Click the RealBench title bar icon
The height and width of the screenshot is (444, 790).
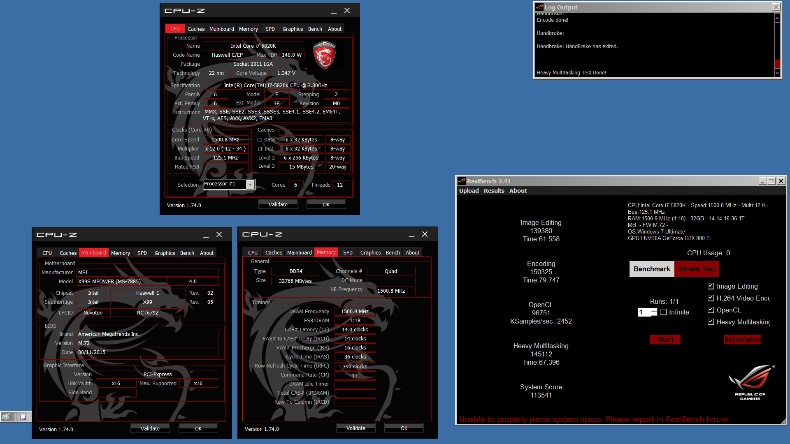462,181
